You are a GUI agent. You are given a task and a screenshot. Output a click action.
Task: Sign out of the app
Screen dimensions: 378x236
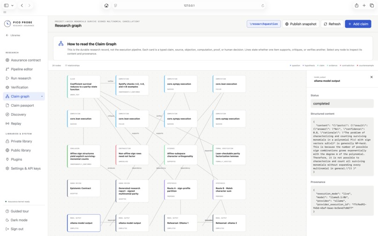tap(24, 229)
